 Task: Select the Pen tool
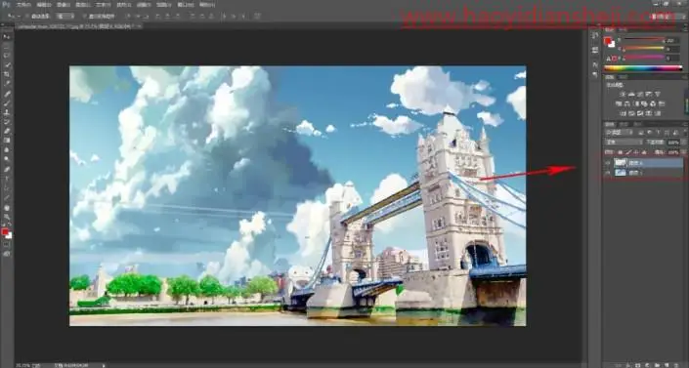(x=7, y=170)
